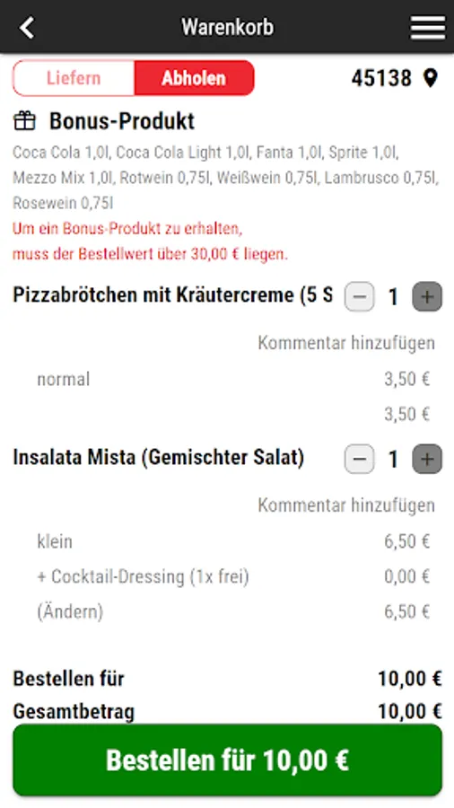454x808 pixels.
Task: Select the Pizzabrötchen mit Kräutercreme item title
Action: pyautogui.click(x=173, y=295)
